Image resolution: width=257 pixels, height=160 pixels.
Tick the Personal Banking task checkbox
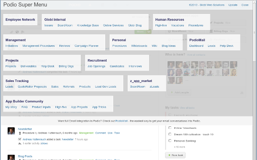tap(170, 141)
